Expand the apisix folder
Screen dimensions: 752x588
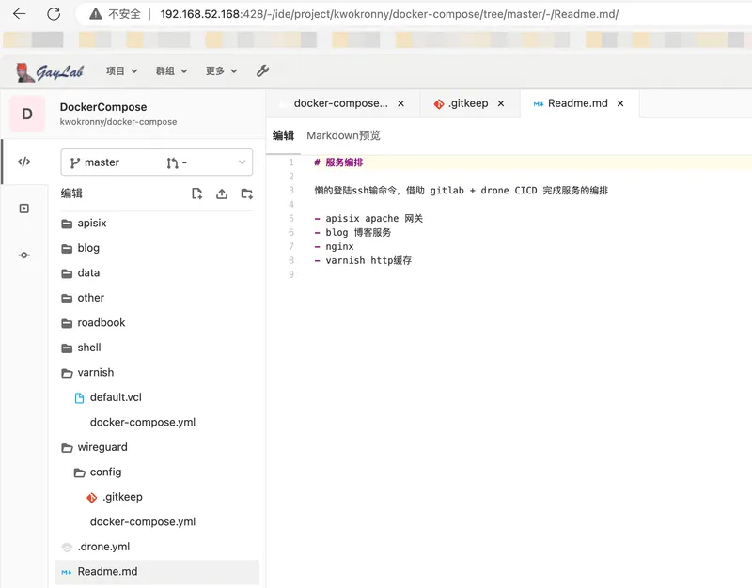(92, 223)
